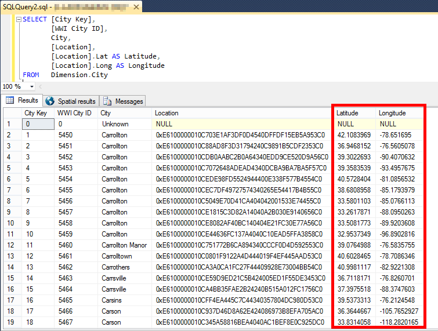The image size is (438, 331).
Task: Select the City Key column header
Action: (x=38, y=113)
